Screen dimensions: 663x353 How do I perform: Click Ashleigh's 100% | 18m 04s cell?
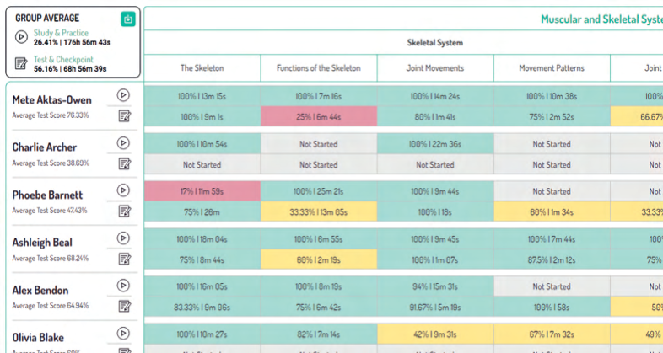[202, 239]
